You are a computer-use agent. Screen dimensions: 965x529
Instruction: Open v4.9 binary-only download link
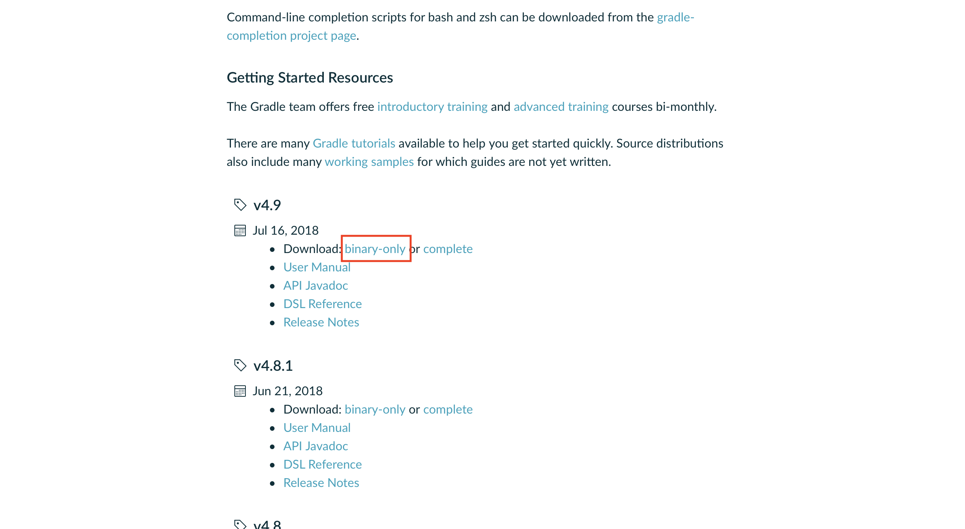pos(375,249)
